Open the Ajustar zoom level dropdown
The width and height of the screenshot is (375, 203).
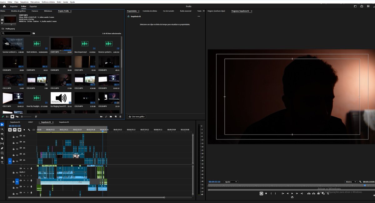click(231, 182)
